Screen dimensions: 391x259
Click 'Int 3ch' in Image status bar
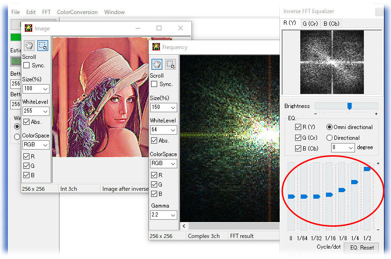tap(69, 189)
